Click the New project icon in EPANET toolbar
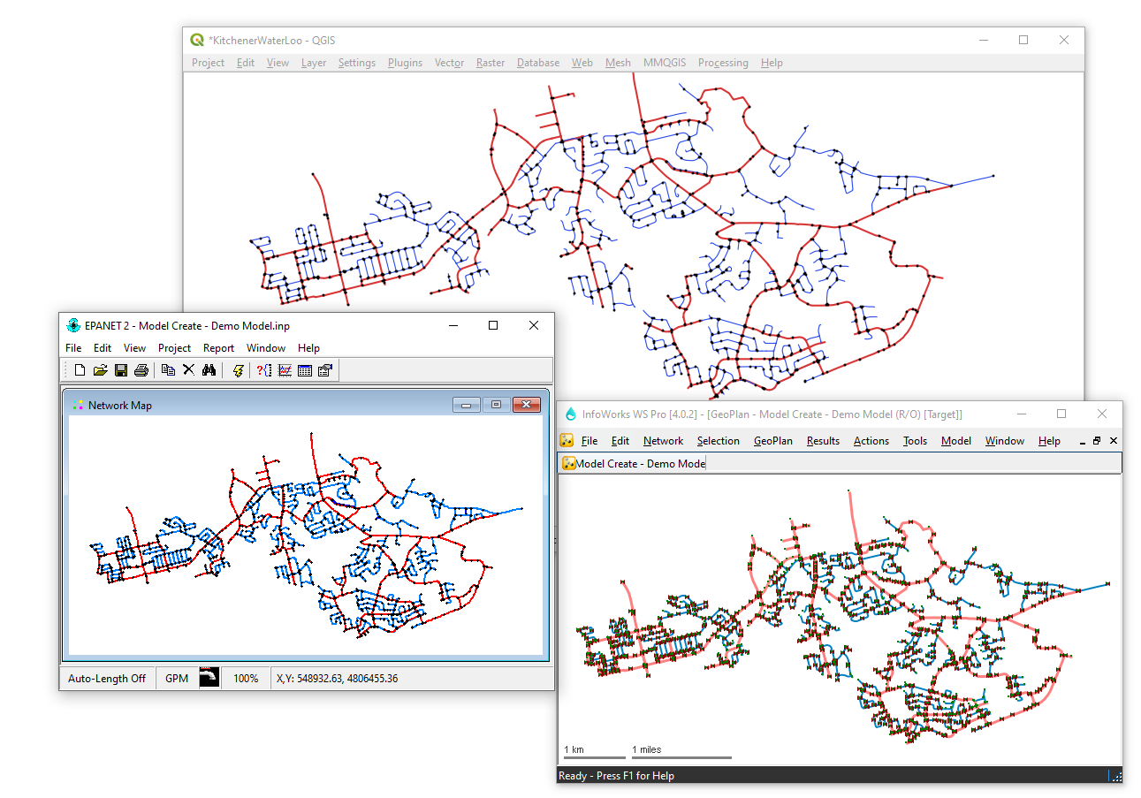The image size is (1141, 798). (80, 370)
